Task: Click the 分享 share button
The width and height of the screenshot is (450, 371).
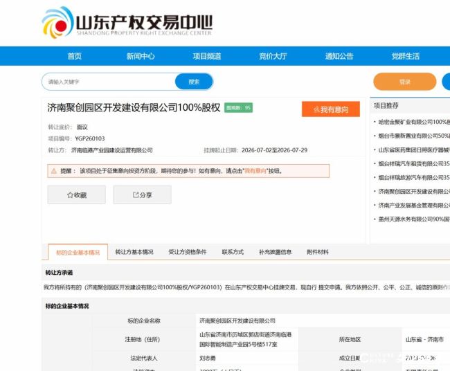Action: pyautogui.click(x=143, y=194)
